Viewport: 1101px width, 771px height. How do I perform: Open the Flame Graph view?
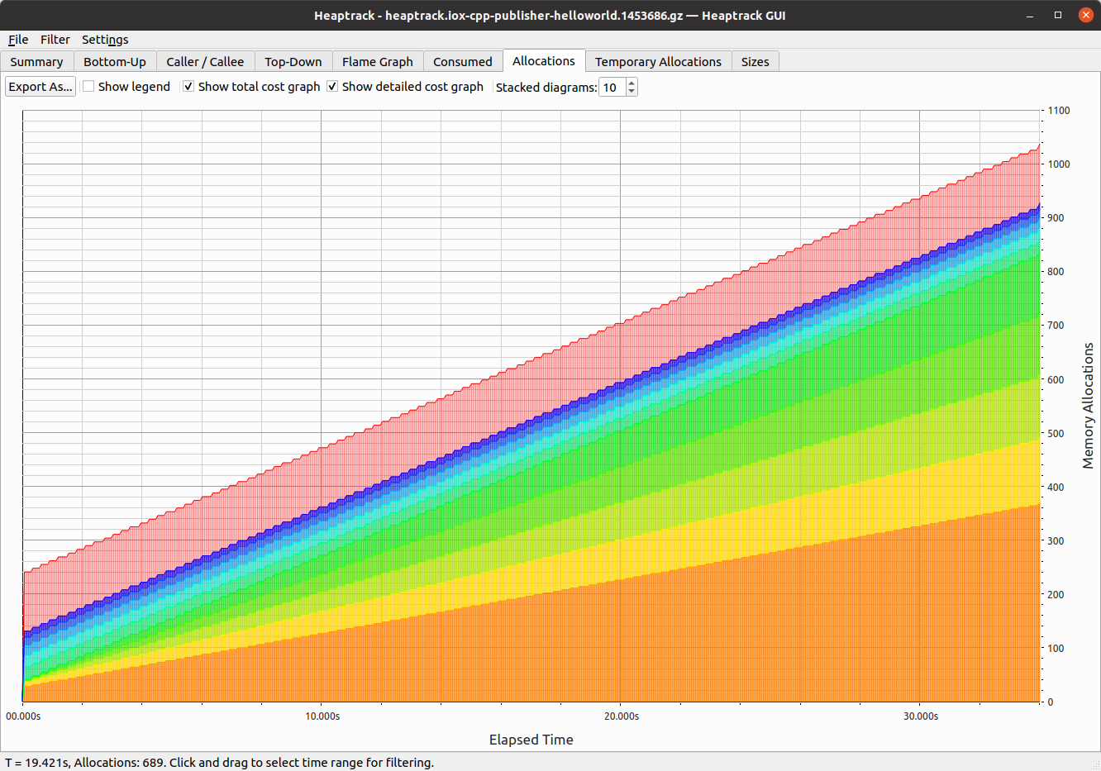pyautogui.click(x=378, y=61)
